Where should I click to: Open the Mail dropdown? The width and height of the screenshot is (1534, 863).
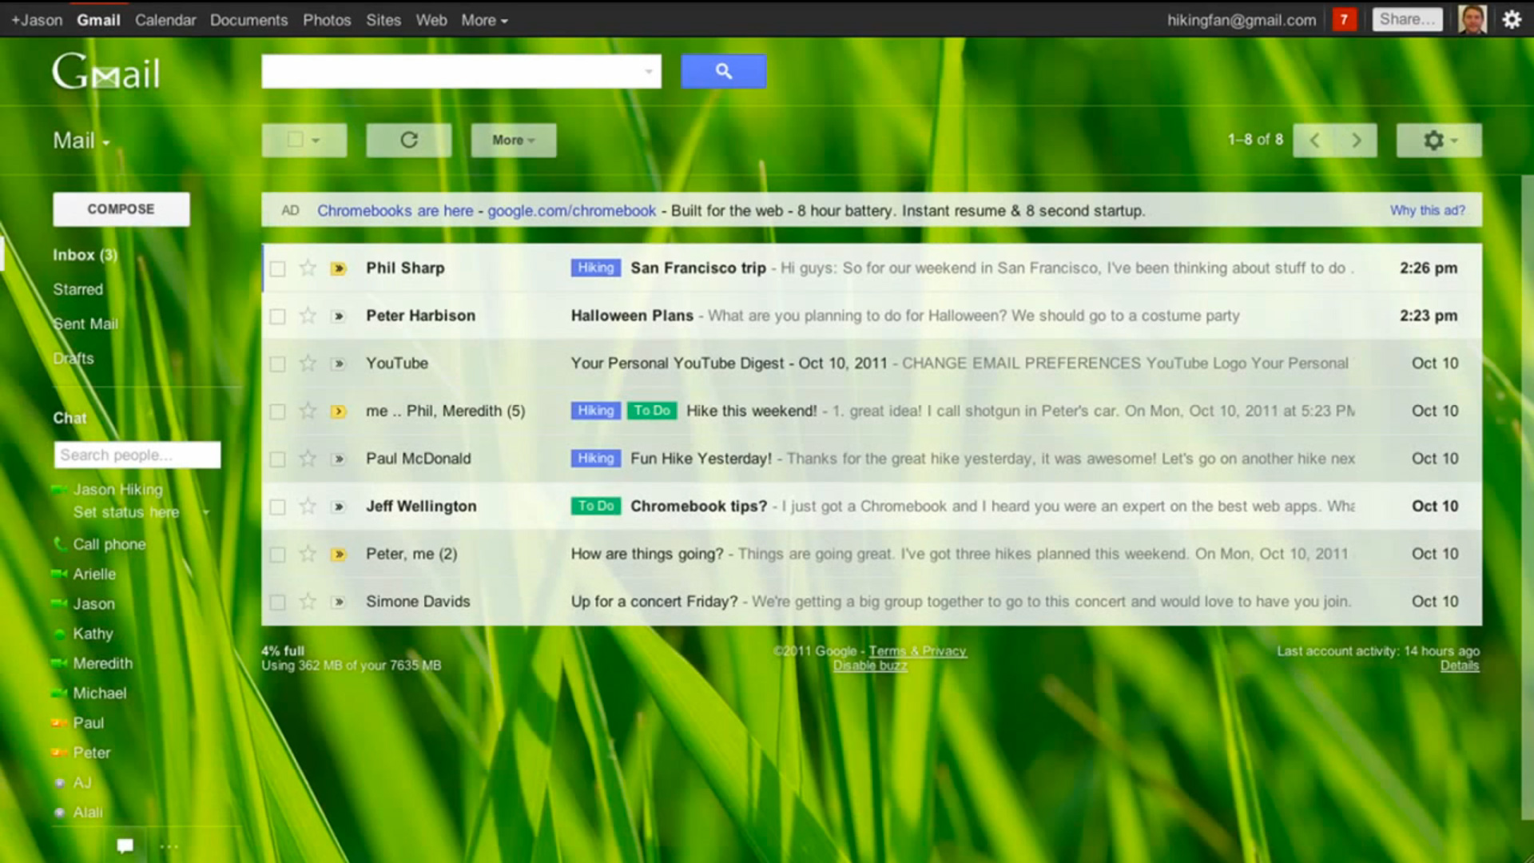click(80, 141)
